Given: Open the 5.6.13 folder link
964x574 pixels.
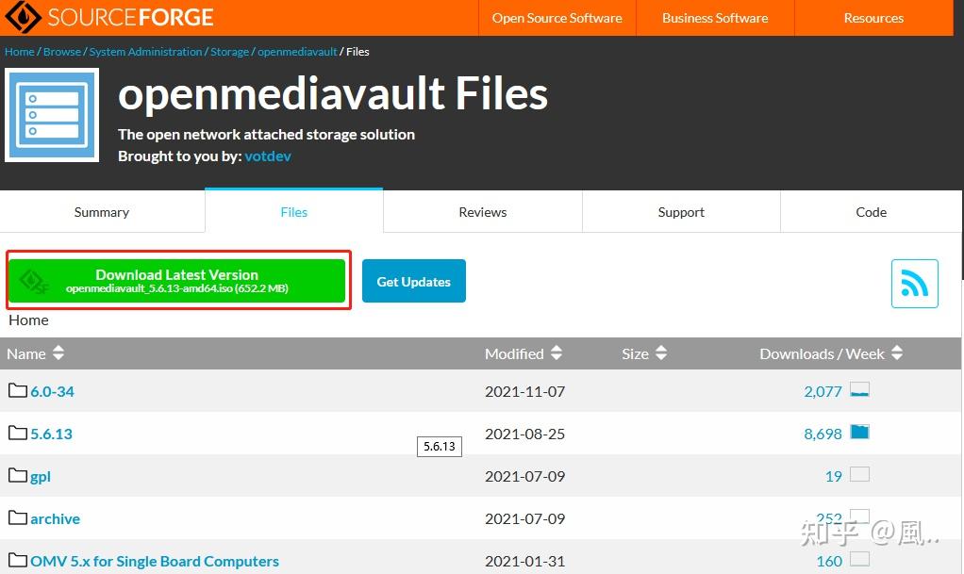Looking at the screenshot, I should 52,433.
